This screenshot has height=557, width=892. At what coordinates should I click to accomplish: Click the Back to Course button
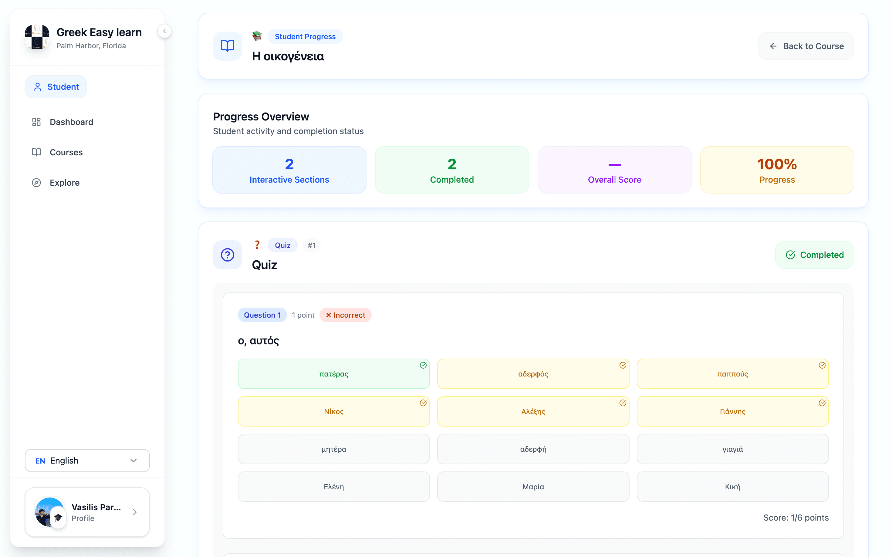[x=806, y=46]
